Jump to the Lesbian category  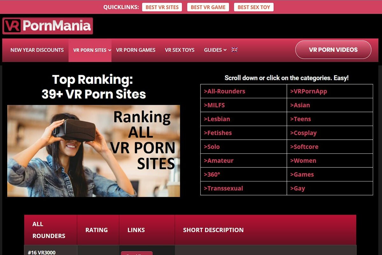(217, 119)
